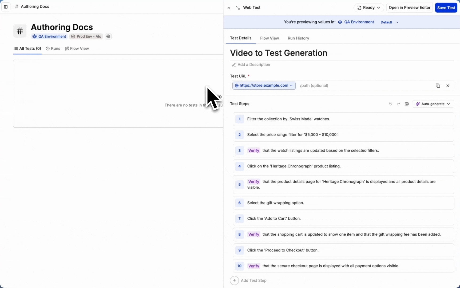Click the Video to Test Generation title
Image resolution: width=460 pixels, height=288 pixels.
(279, 53)
